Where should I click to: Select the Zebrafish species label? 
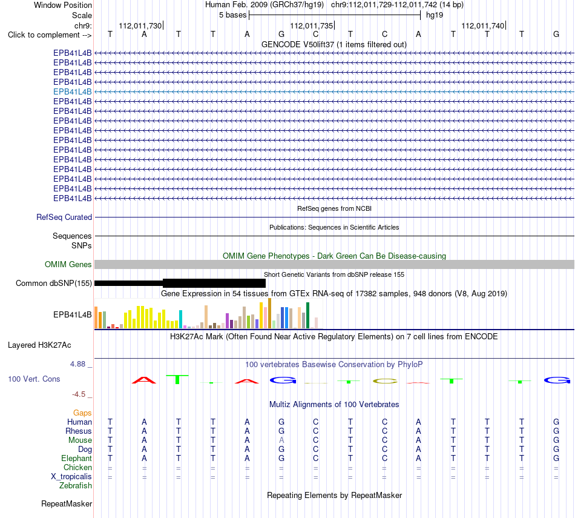tap(76, 485)
